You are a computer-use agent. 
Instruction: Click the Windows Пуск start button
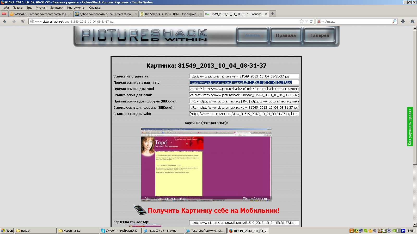pyautogui.click(x=7, y=231)
